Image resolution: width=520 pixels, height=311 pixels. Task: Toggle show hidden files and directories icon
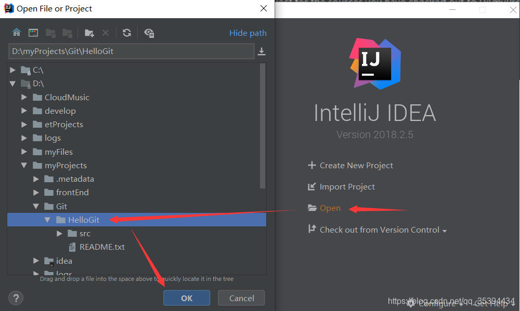pos(149,33)
